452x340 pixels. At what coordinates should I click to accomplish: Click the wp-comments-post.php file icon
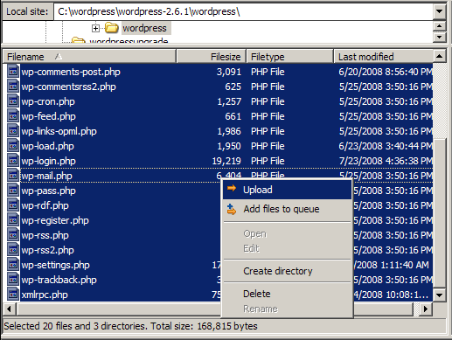(x=13, y=72)
